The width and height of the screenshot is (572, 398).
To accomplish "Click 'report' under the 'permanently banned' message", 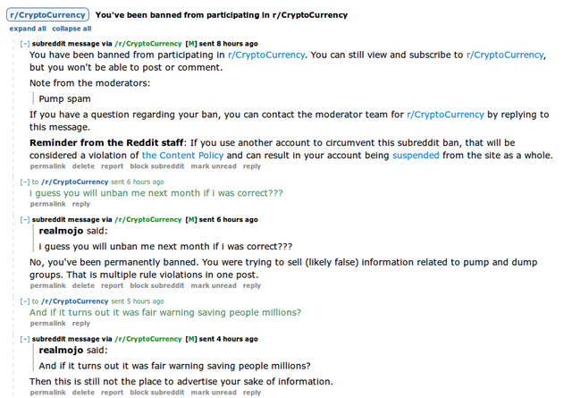I will 112,285.
